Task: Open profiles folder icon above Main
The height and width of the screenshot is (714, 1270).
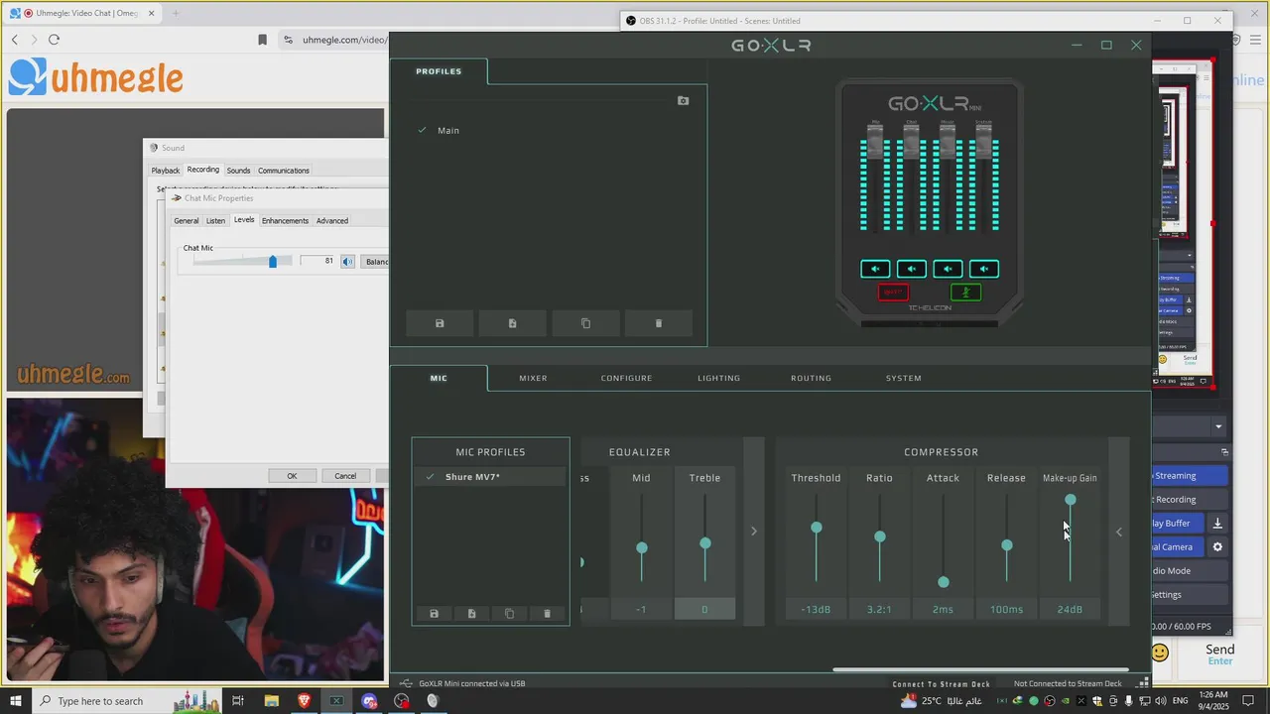Action: 683,100
